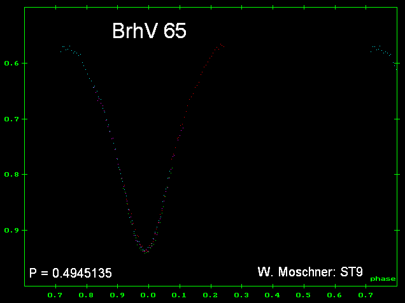Click the 0.0 phase tick label
This screenshot has height=303, width=405.
148,295
